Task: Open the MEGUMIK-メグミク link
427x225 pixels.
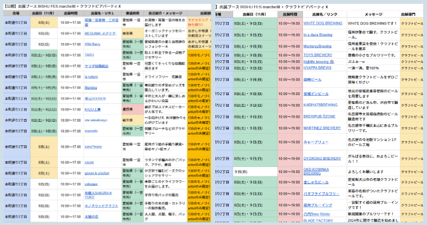Action: coord(100,33)
